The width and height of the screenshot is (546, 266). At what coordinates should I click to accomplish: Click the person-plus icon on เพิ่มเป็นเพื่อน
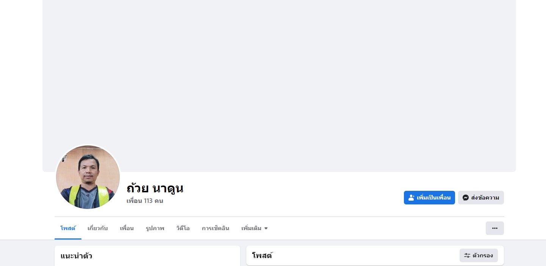click(411, 198)
